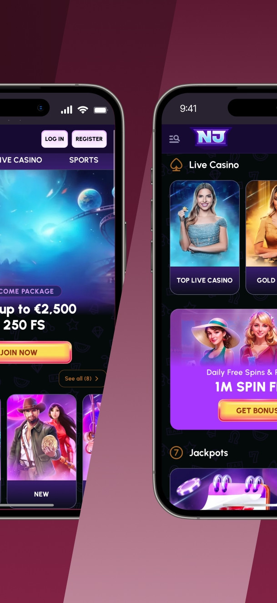Switch to the Live Casino tab

click(21, 160)
